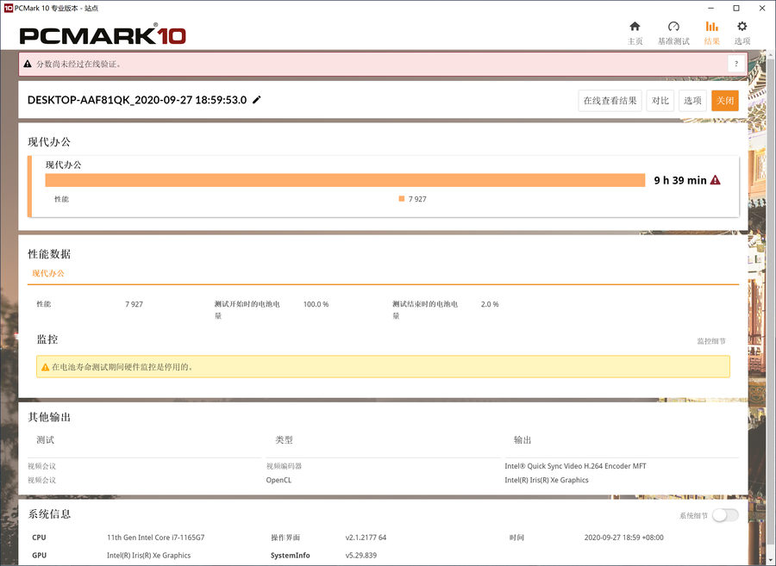The width and height of the screenshot is (776, 566).
Task: Click the 结果 results bar-chart icon
Action: (712, 28)
